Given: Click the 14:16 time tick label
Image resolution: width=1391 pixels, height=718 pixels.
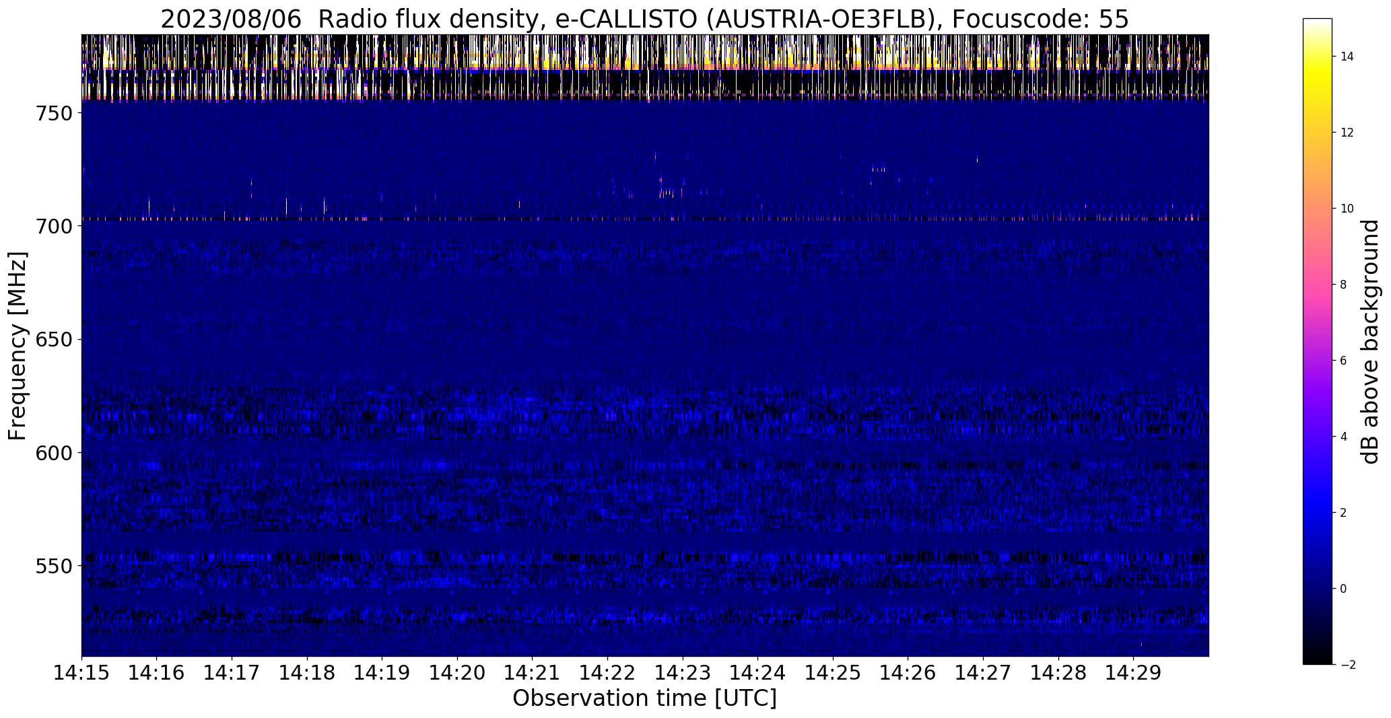Looking at the screenshot, I should (157, 674).
